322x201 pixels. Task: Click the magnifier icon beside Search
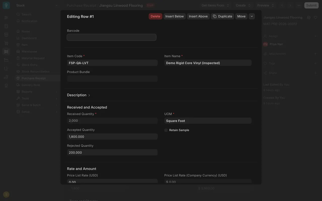18,14
